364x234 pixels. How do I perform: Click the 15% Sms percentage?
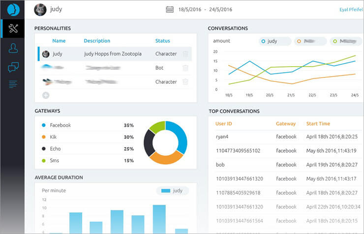pyautogui.click(x=128, y=160)
